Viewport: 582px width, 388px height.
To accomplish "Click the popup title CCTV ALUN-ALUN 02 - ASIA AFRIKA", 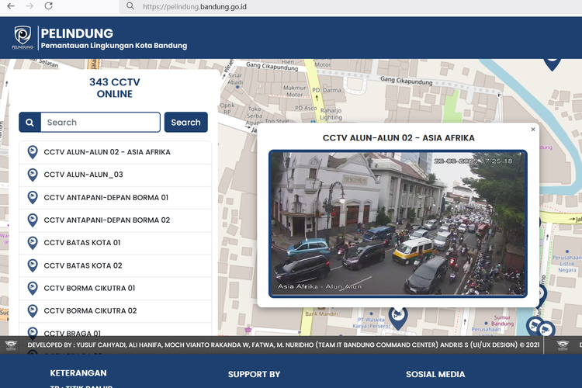I will tap(399, 138).
